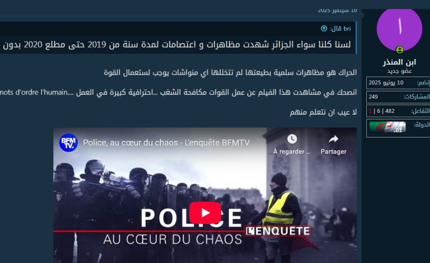
Task: Jump to quoted post via arrow icon
Action: coord(324,29)
